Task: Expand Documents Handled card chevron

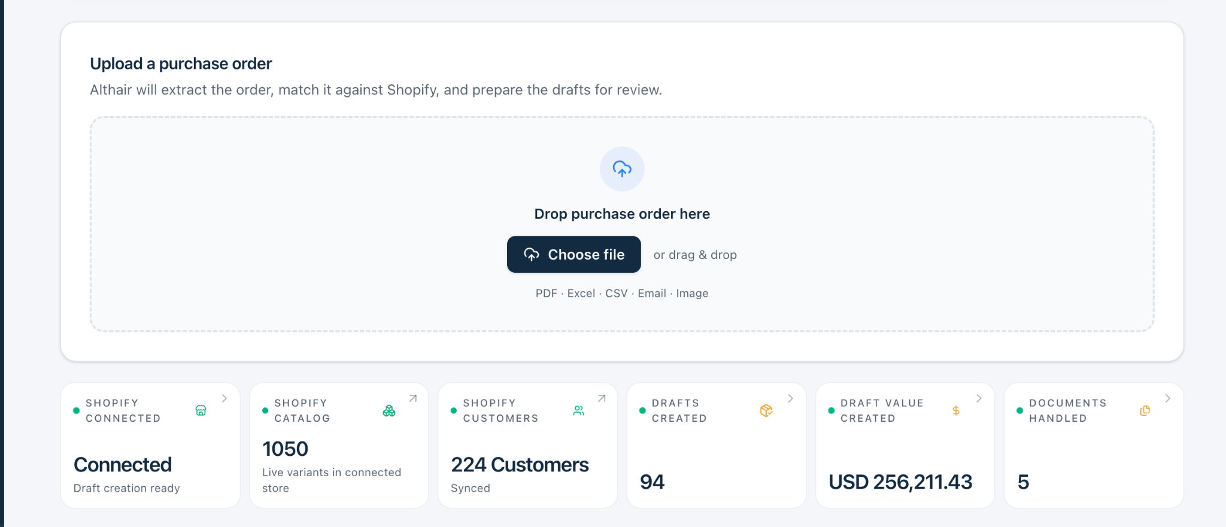Action: (1168, 398)
